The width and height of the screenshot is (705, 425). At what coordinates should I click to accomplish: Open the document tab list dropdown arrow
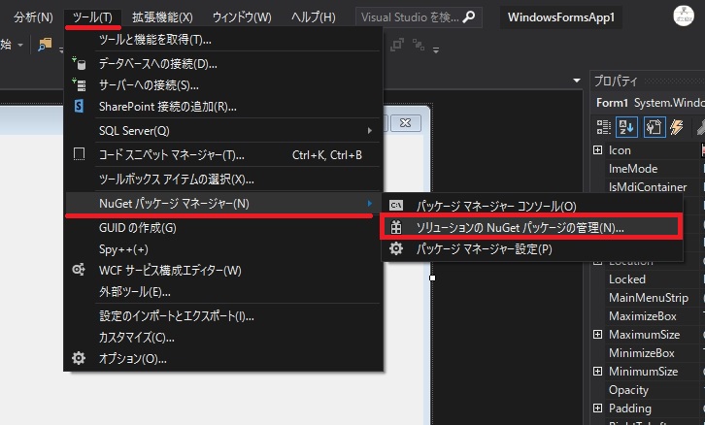click(577, 81)
